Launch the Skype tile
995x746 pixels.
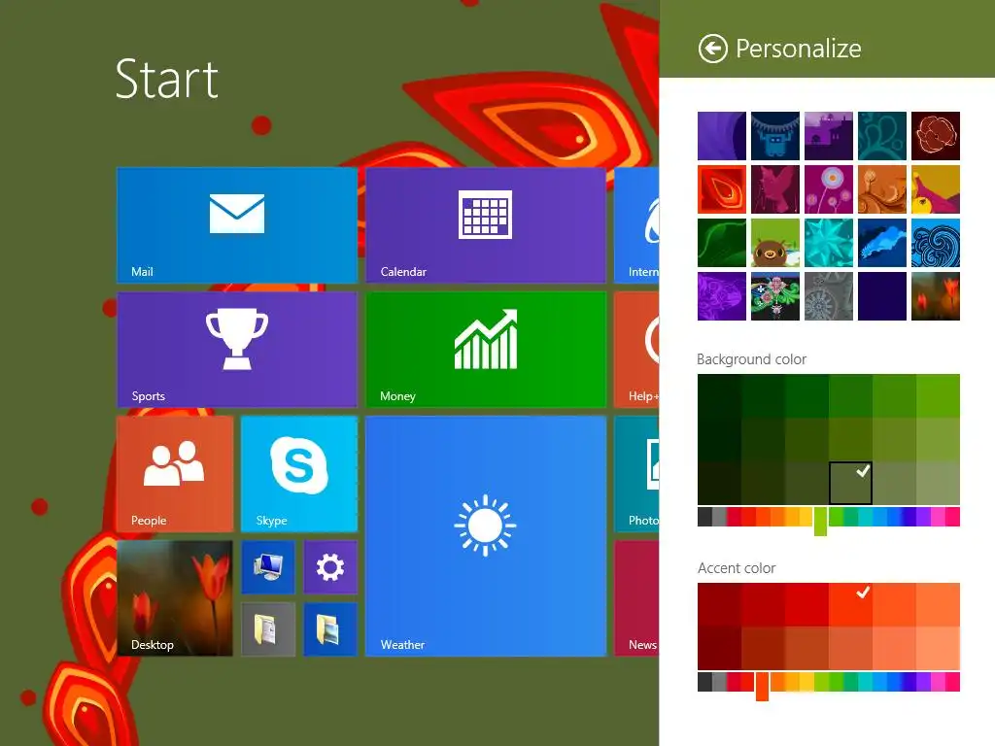299,474
